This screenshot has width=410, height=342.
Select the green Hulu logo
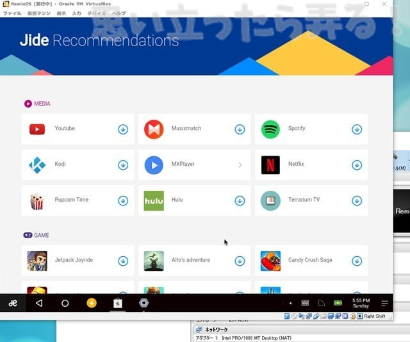coord(154,201)
